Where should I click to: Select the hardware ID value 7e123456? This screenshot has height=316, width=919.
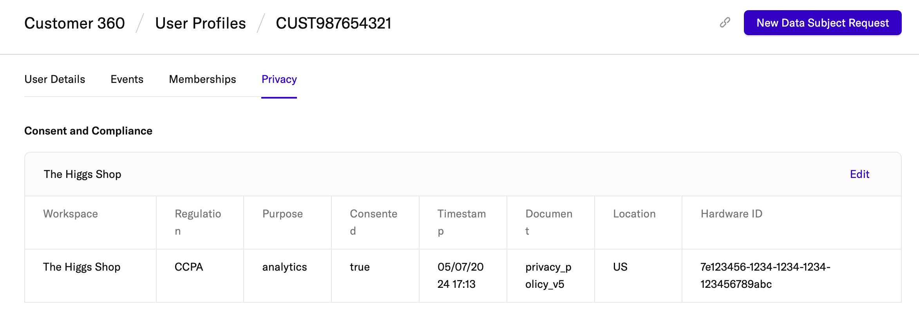pyautogui.click(x=765, y=275)
